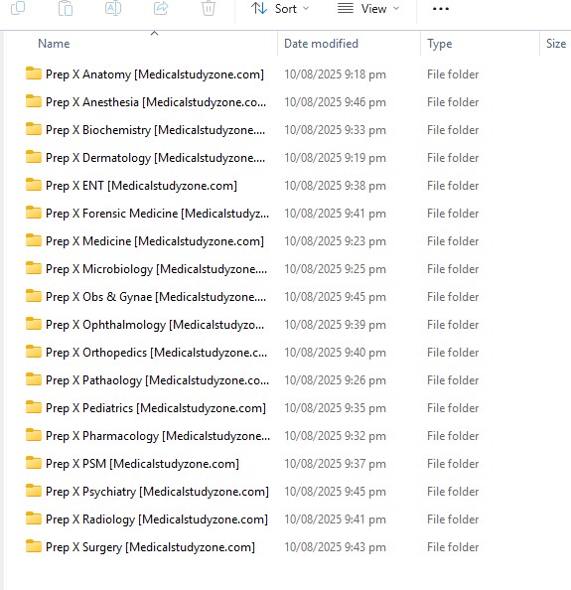Screen dimensions: 571x590
Task: Click the 'Prep X Anesthesia' folder name
Action: (156, 102)
